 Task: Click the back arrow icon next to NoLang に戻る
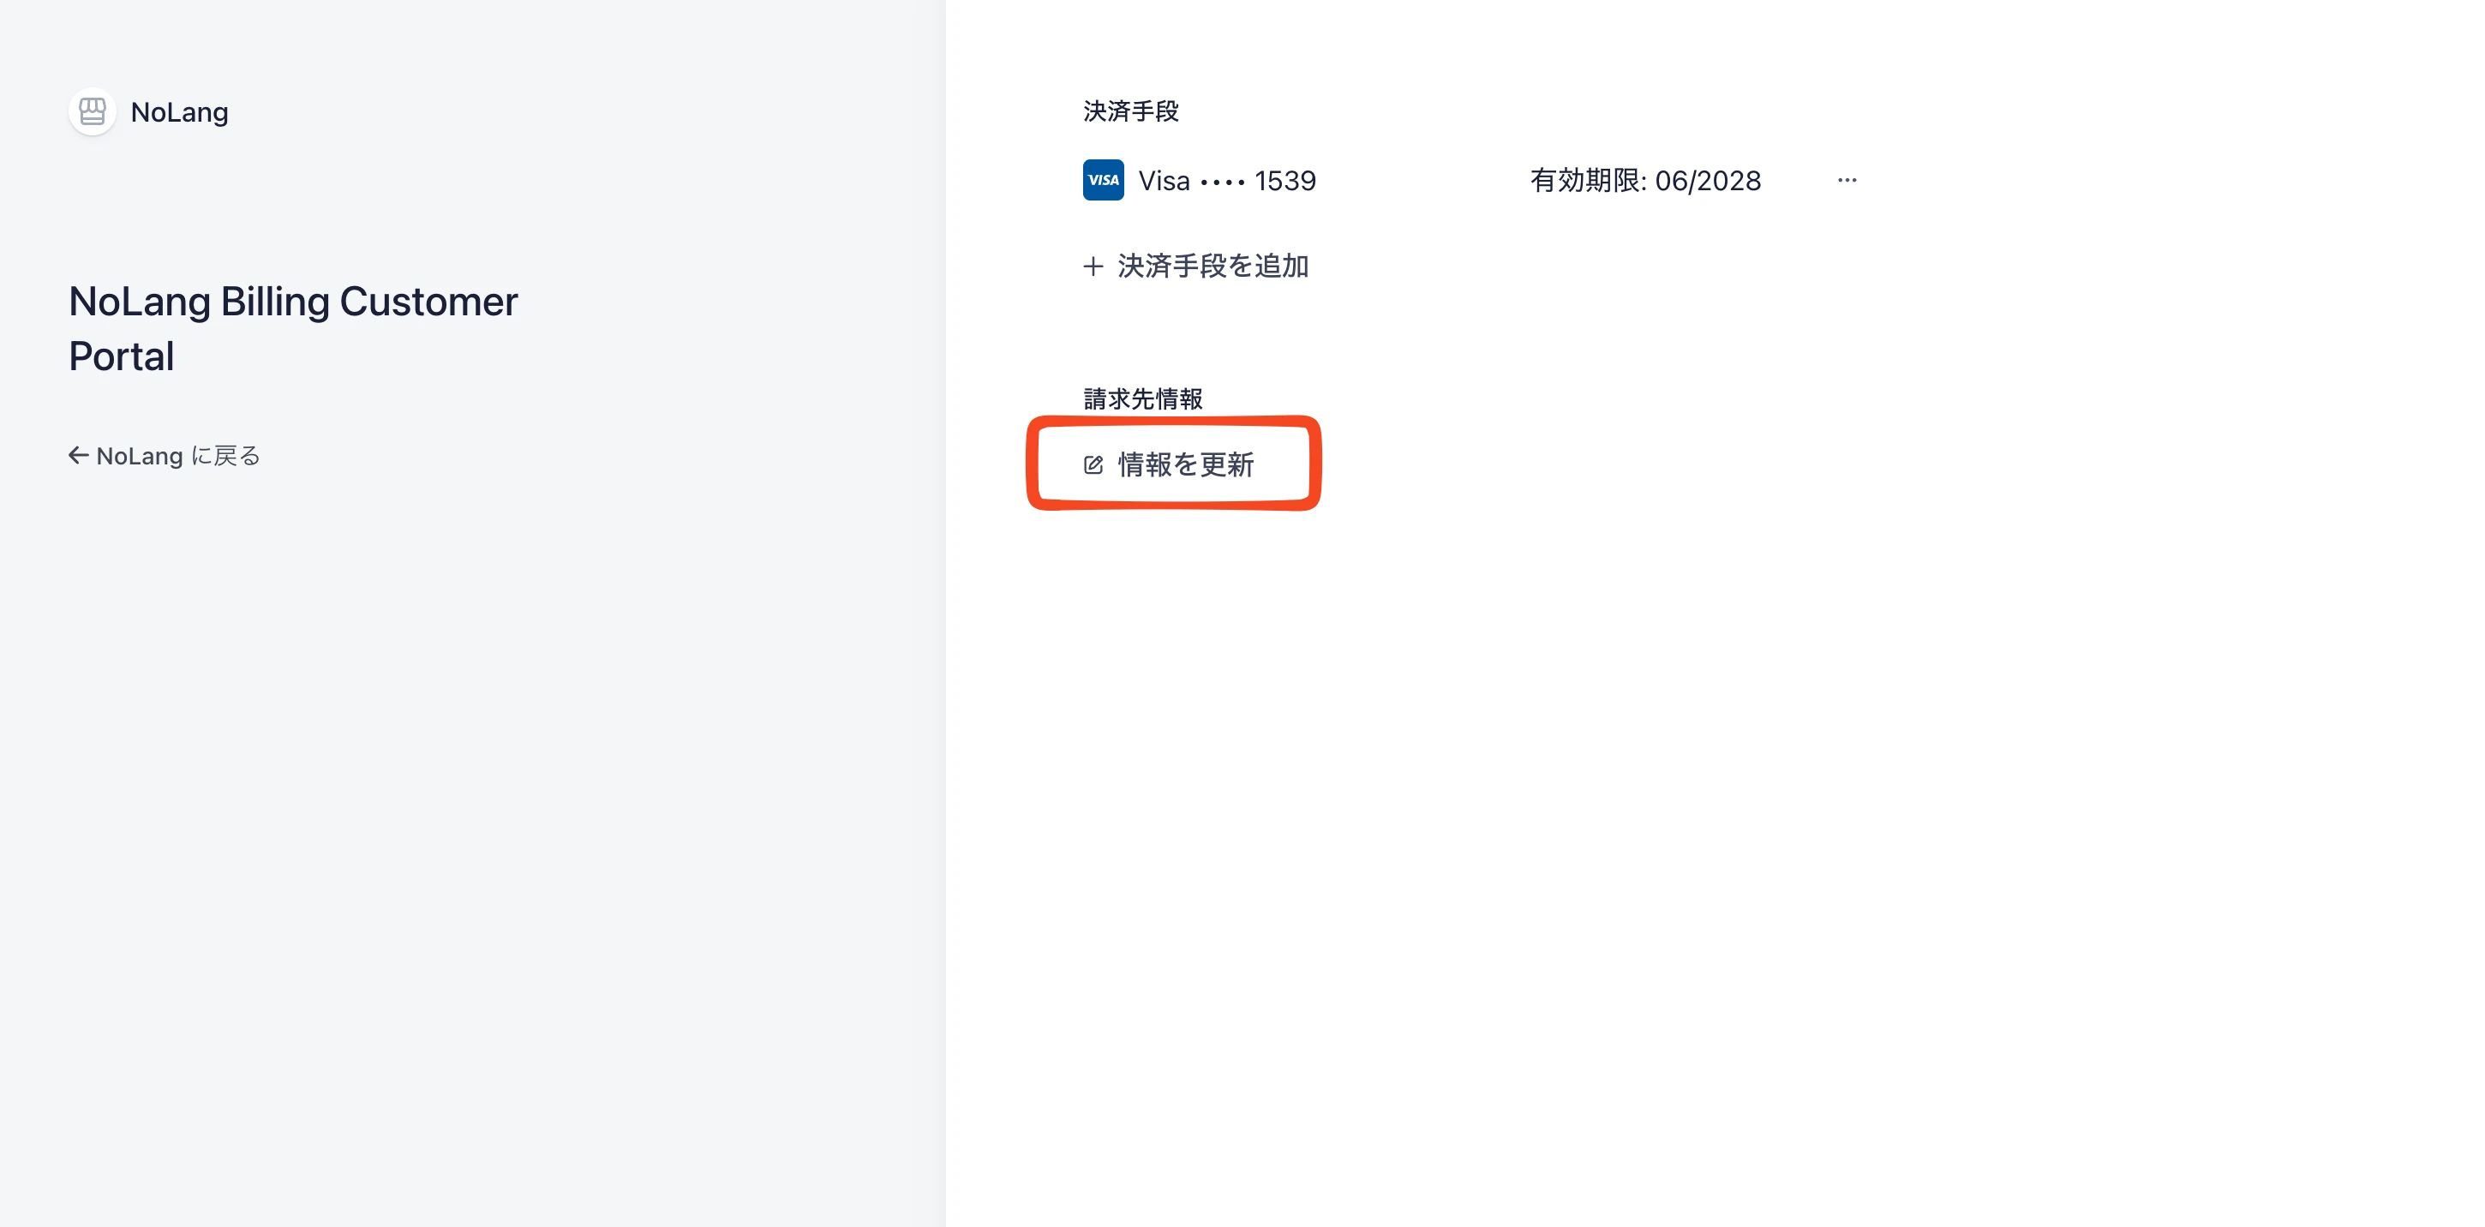[x=78, y=455]
